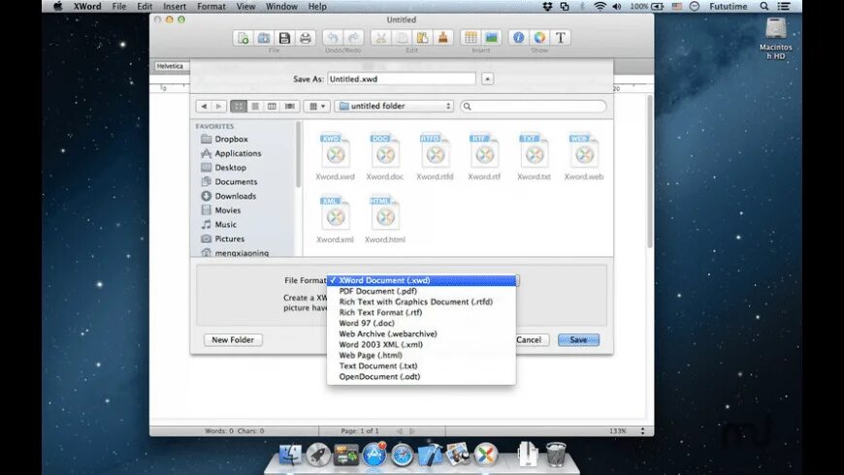Image resolution: width=844 pixels, height=475 pixels.
Task: Click the New Document toolbar icon
Action: pos(243,38)
